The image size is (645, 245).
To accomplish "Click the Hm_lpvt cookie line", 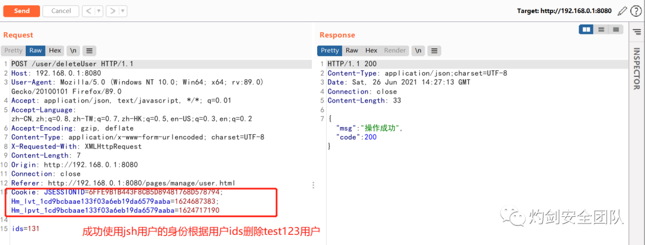I will 115,210.
